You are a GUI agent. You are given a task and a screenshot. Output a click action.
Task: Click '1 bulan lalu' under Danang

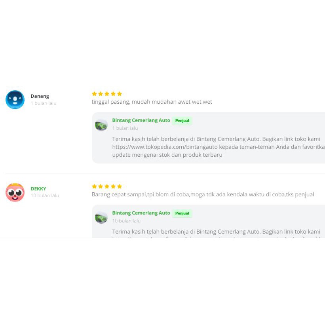[44, 103]
